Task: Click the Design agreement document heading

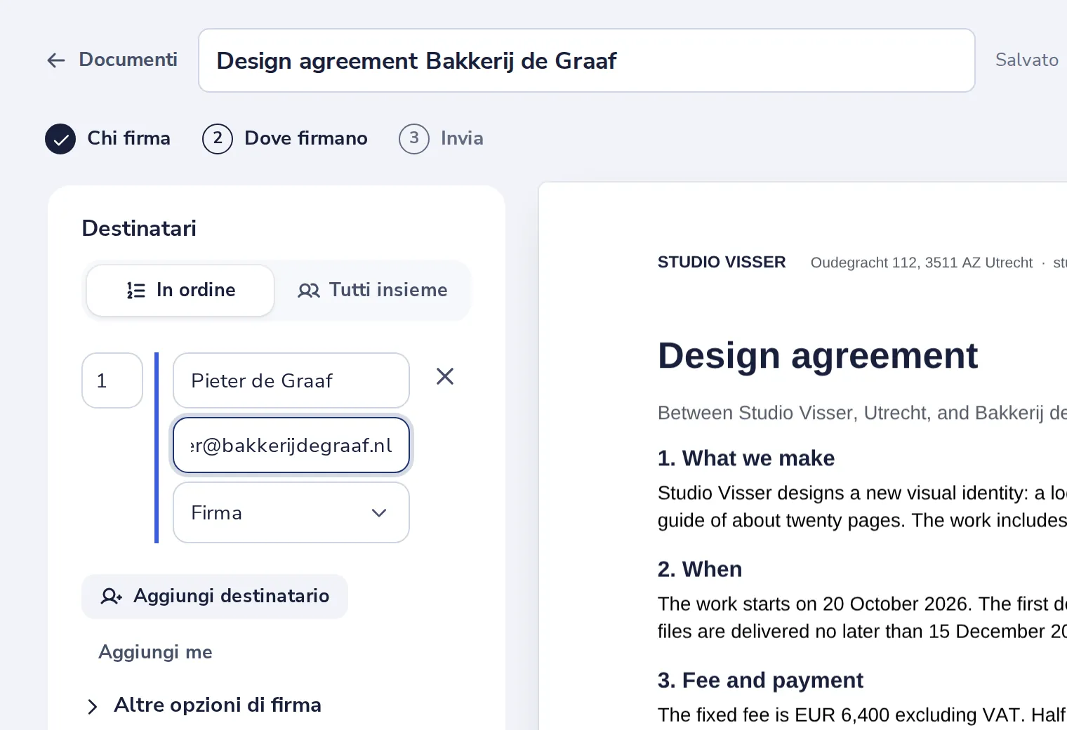Action: coord(818,355)
